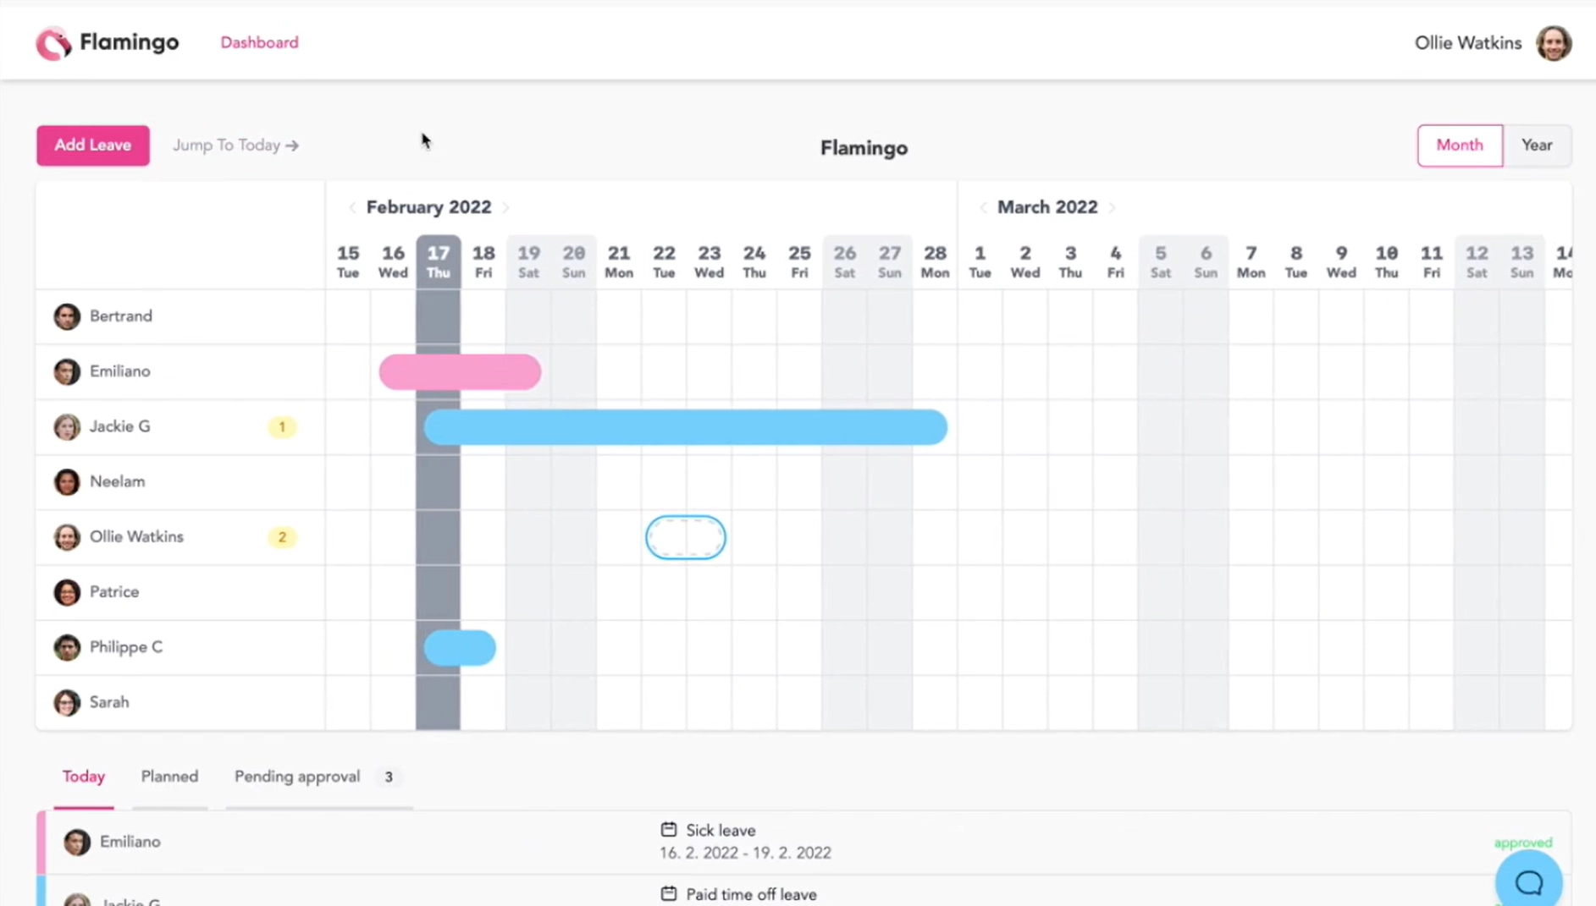Go to previous month before February 2022
The height and width of the screenshot is (906, 1596).
tap(352, 207)
